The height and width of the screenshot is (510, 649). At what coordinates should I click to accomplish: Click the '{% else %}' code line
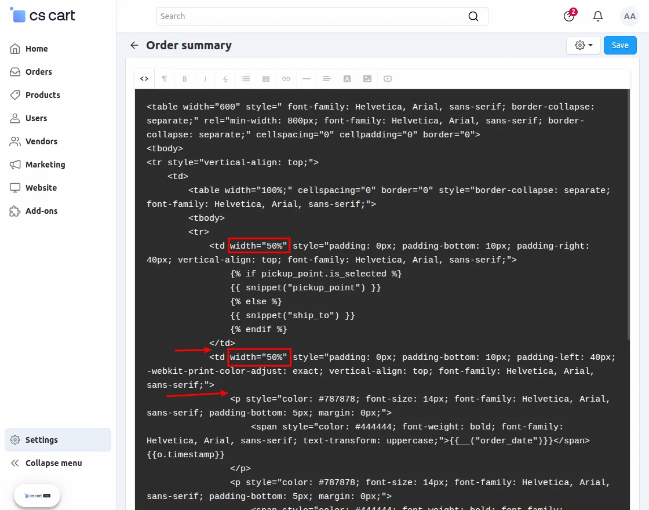point(256,301)
